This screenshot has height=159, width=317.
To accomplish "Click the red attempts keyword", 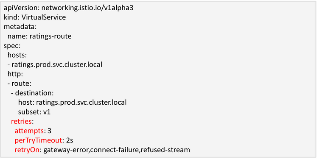I will (29, 131).
